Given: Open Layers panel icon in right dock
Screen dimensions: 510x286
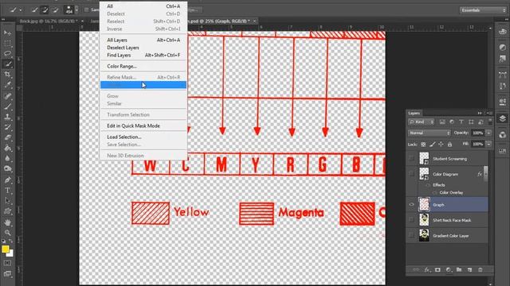Looking at the screenshot, I should point(503,118).
